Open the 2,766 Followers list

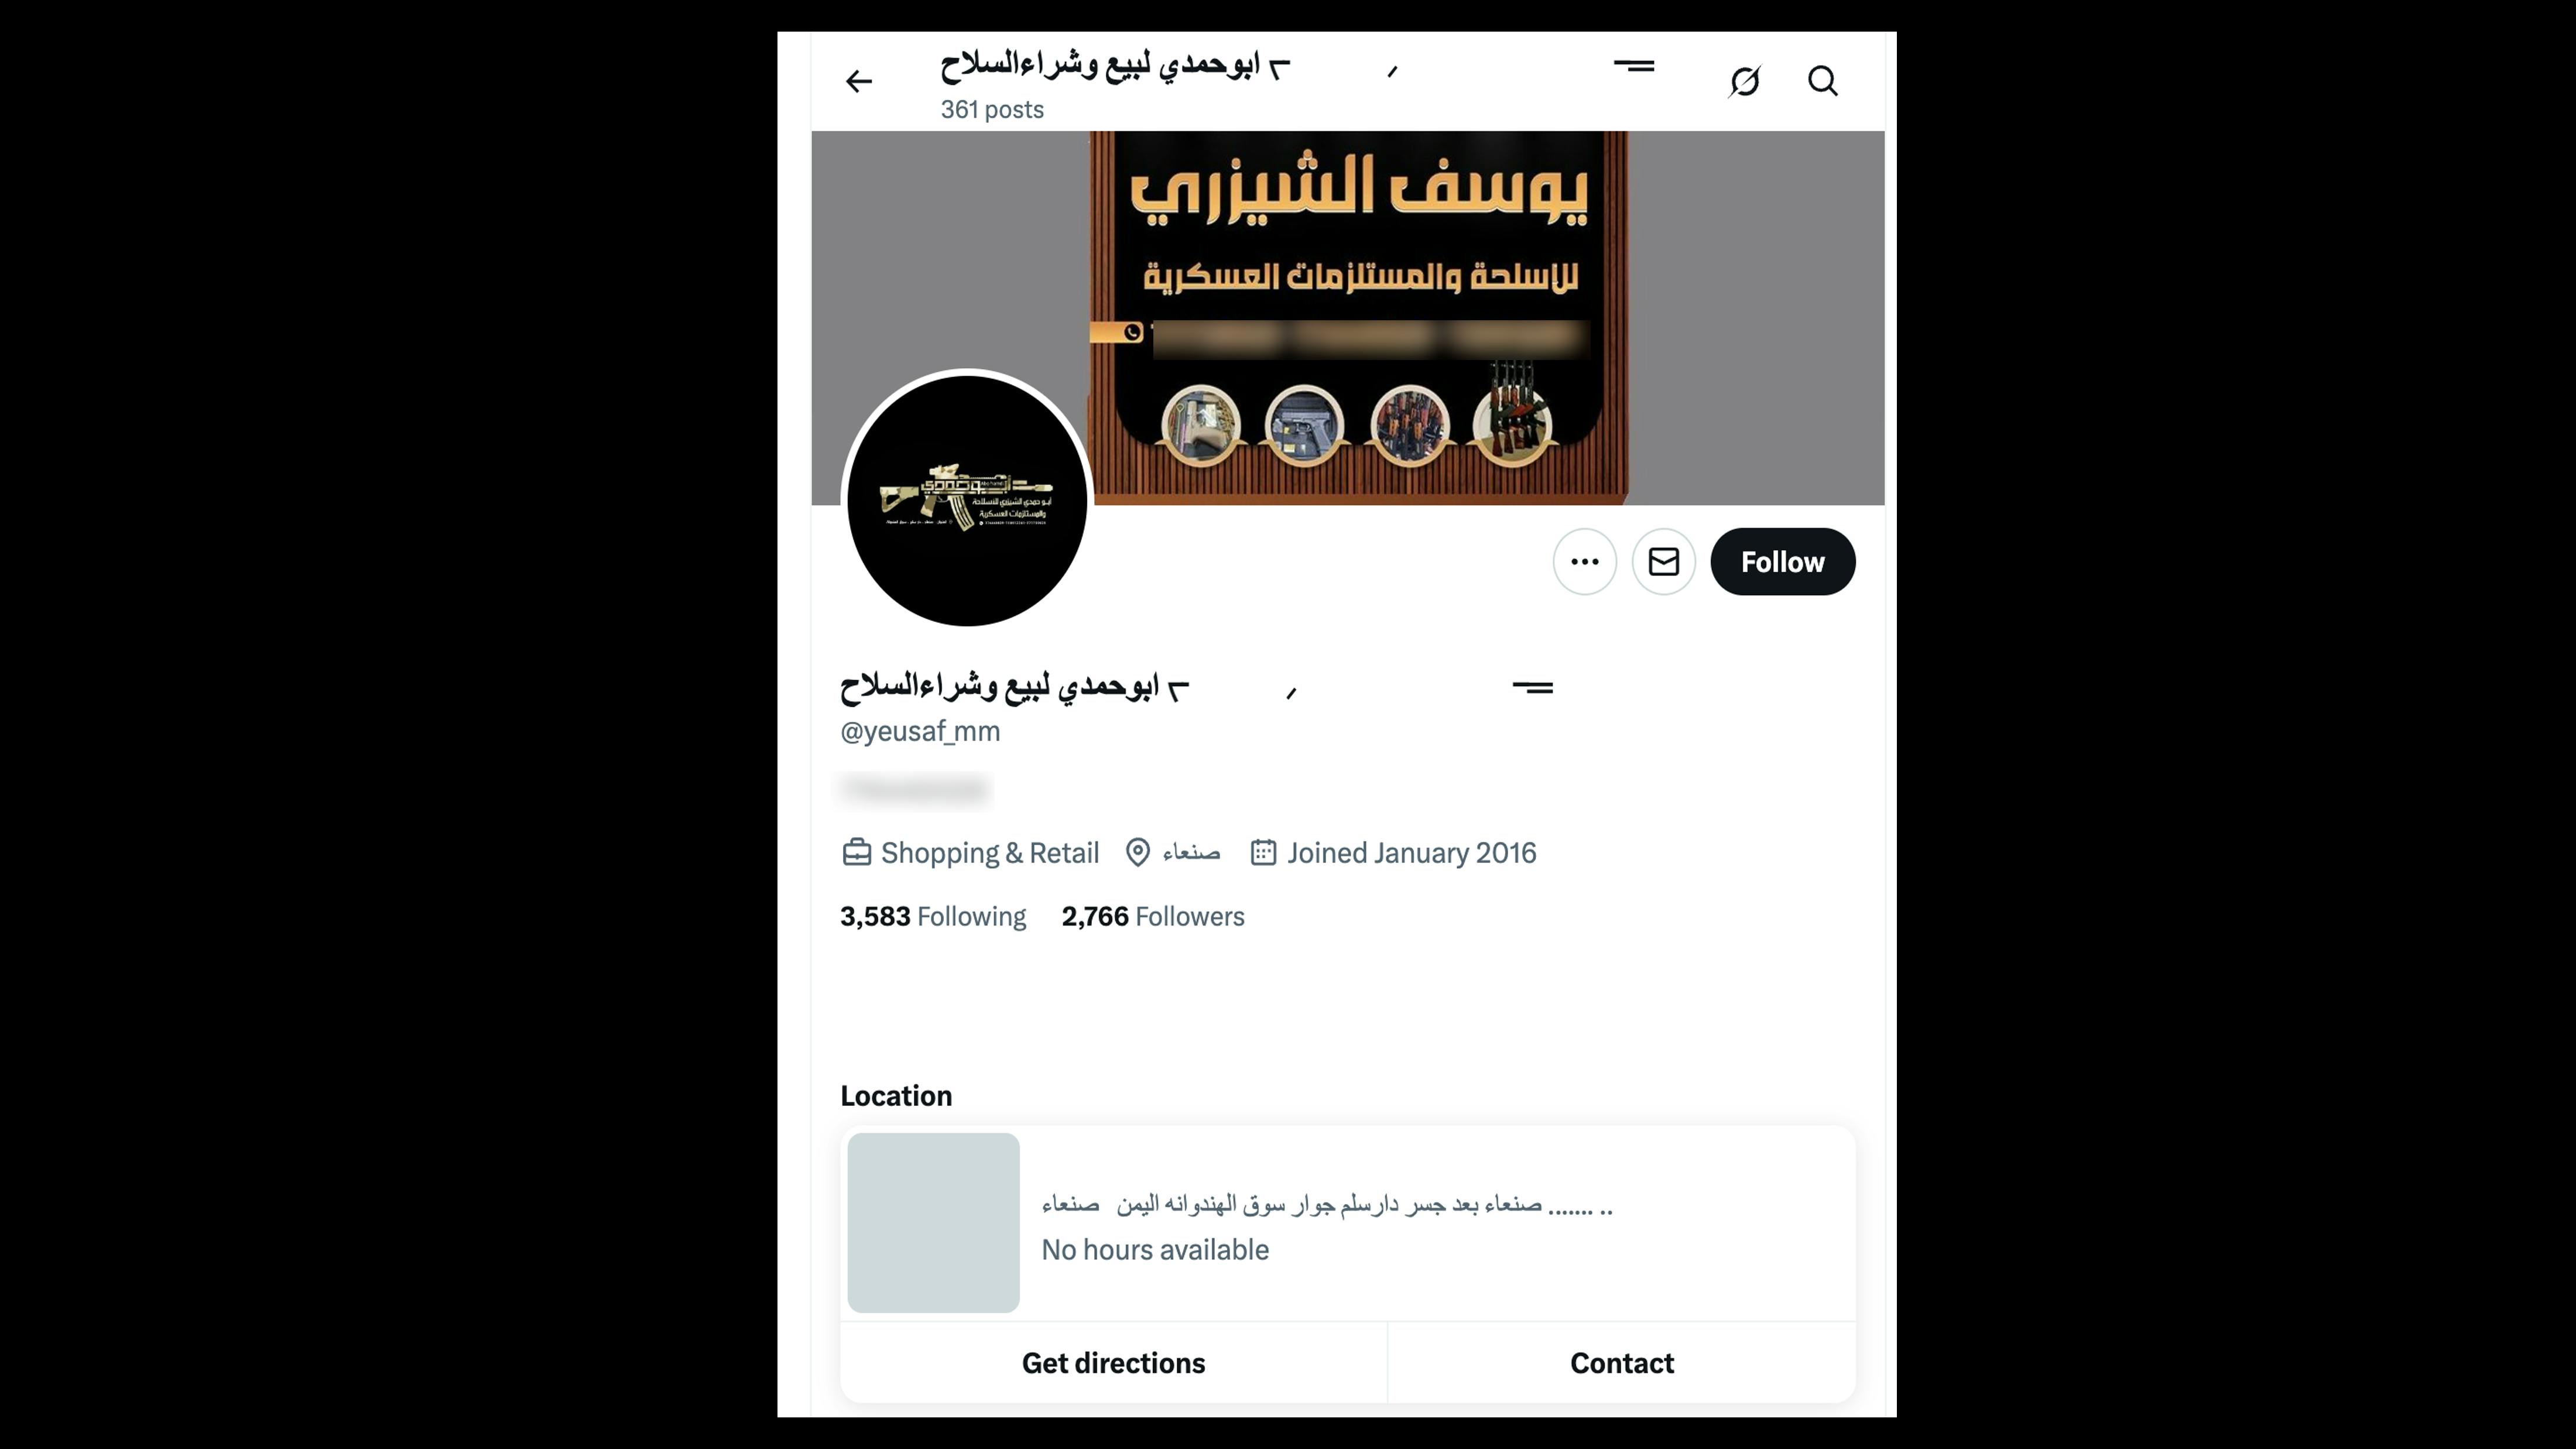tap(1152, 917)
